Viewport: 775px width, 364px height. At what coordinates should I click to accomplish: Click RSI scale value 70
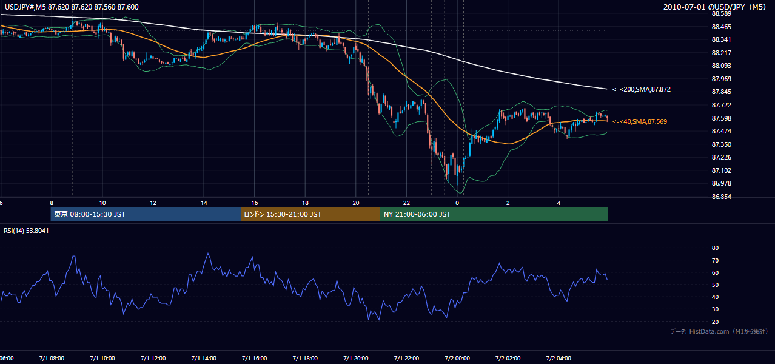pyautogui.click(x=715, y=260)
